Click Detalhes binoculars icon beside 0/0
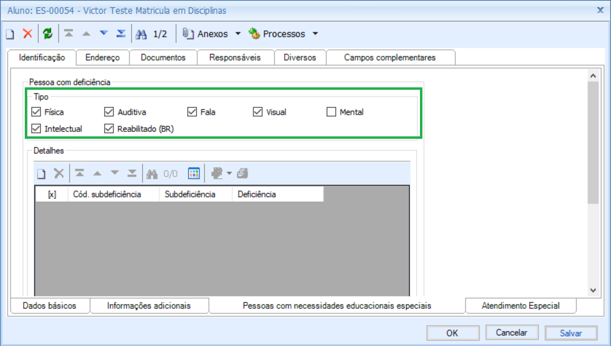Screen dimensions: 611x346 pos(152,173)
